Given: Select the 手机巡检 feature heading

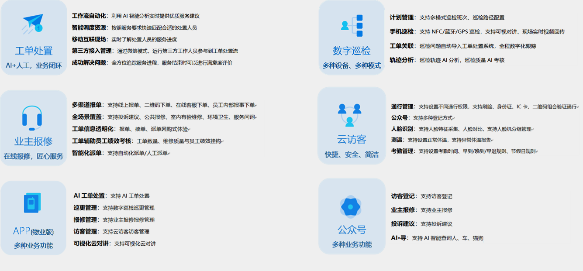Looking at the screenshot, I should click(402, 31).
